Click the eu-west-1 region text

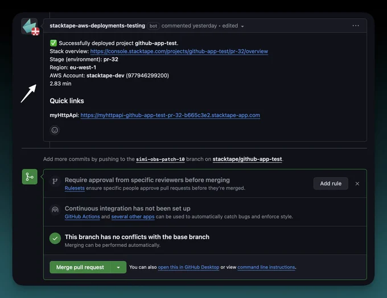coord(83,68)
